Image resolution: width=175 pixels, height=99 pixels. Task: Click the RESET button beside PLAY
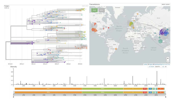[101, 10]
